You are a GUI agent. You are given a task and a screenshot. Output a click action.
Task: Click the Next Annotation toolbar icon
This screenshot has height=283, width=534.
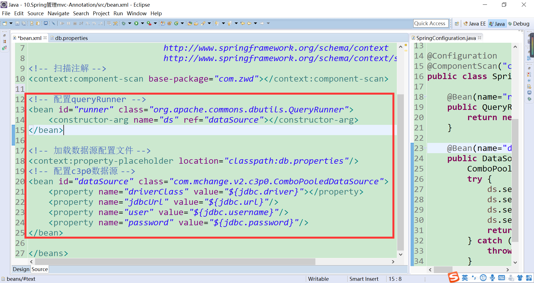(x=216, y=23)
